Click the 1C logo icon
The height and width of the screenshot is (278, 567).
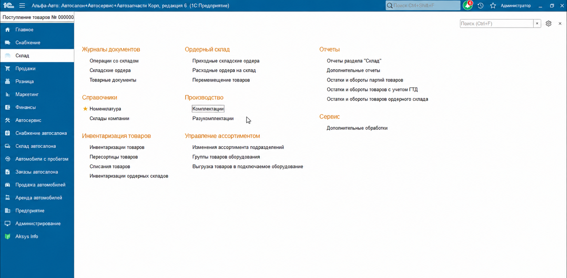(x=9, y=5)
